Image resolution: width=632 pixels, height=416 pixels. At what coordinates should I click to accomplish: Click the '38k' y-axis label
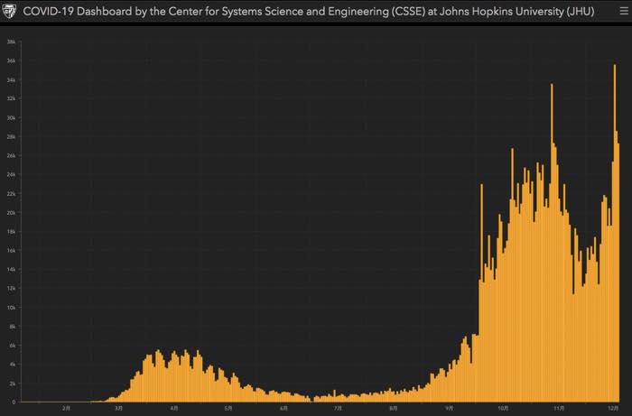tap(11, 42)
